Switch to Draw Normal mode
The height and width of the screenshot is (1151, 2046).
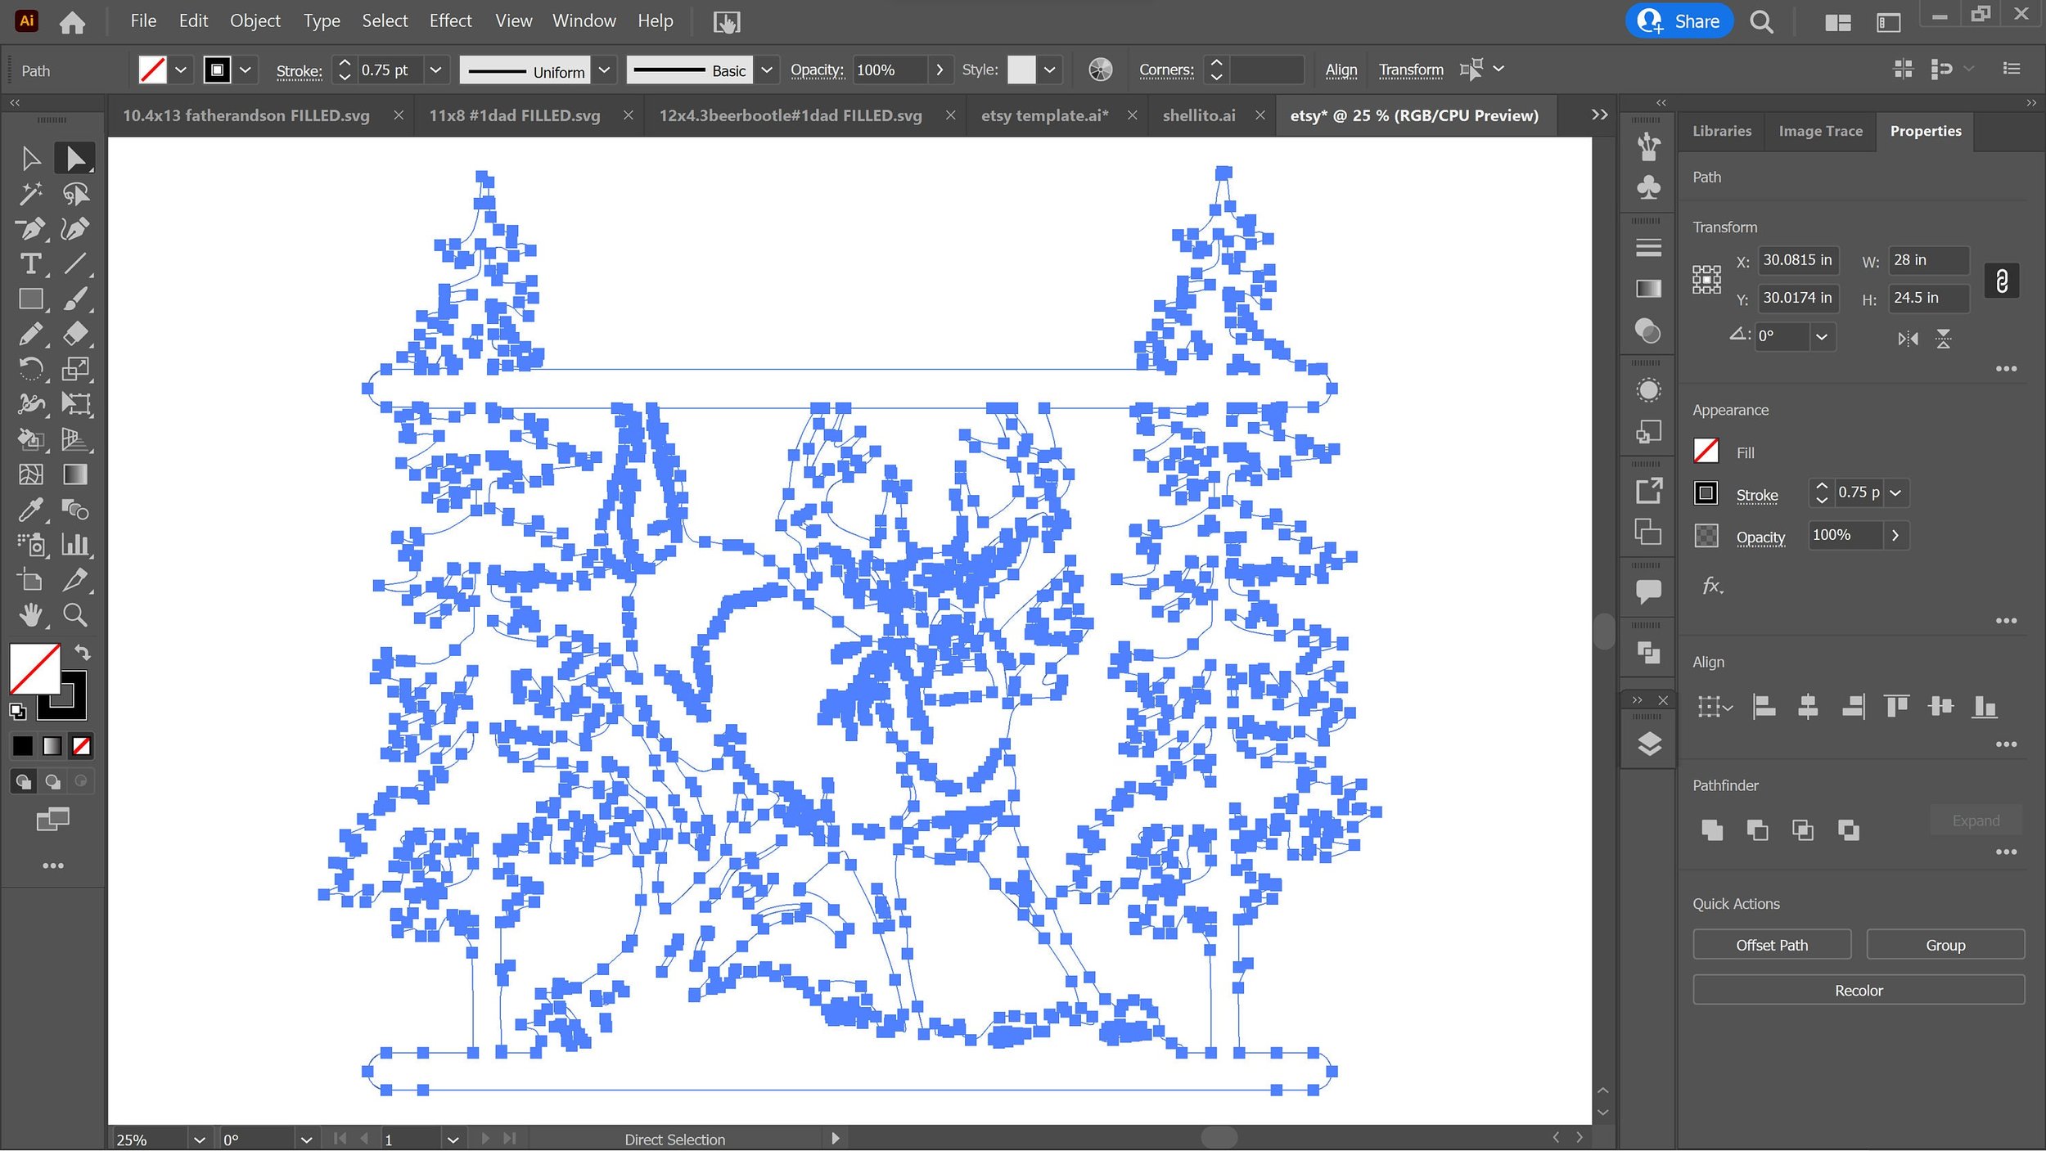[24, 782]
